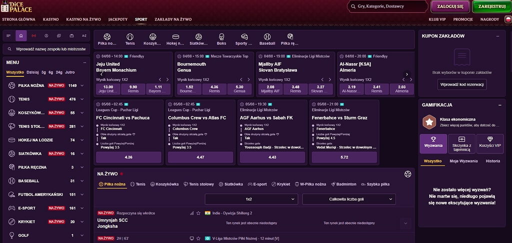The width and height of the screenshot is (512, 243).
Task: Open the Klub VIP link
Action: (437, 19)
